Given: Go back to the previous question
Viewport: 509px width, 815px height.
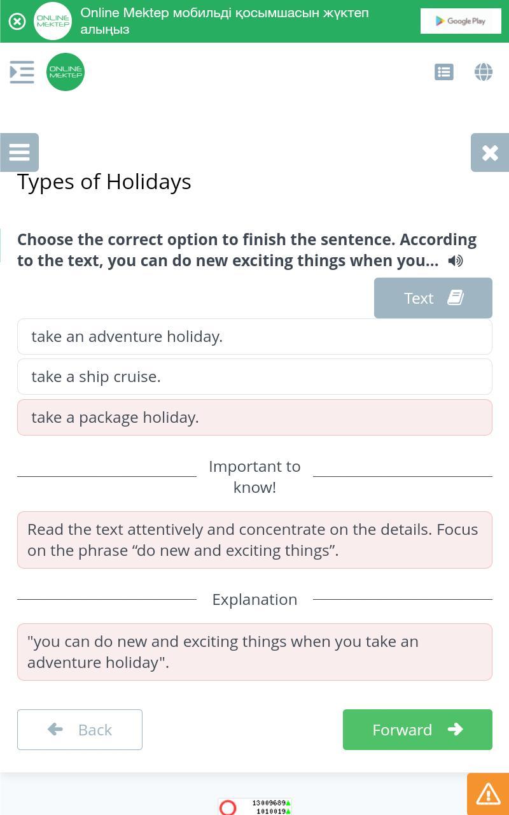Looking at the screenshot, I should click(x=80, y=730).
